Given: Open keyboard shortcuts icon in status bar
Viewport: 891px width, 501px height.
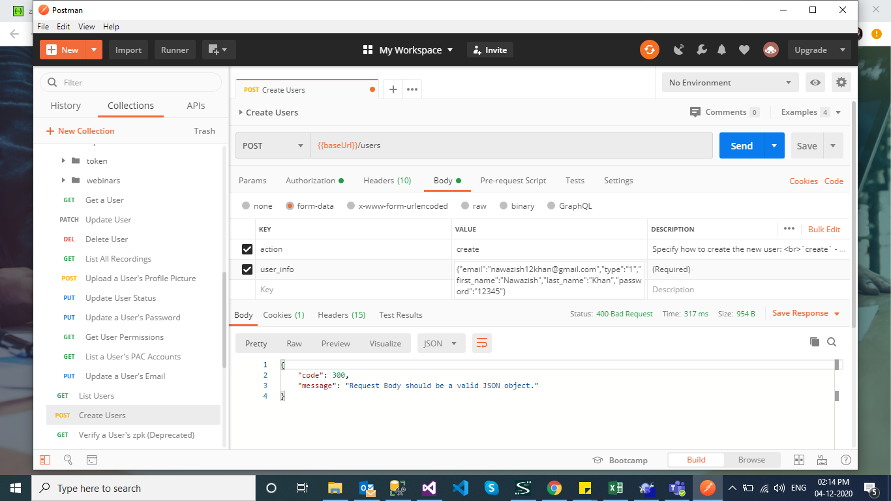Looking at the screenshot, I should pos(822,460).
